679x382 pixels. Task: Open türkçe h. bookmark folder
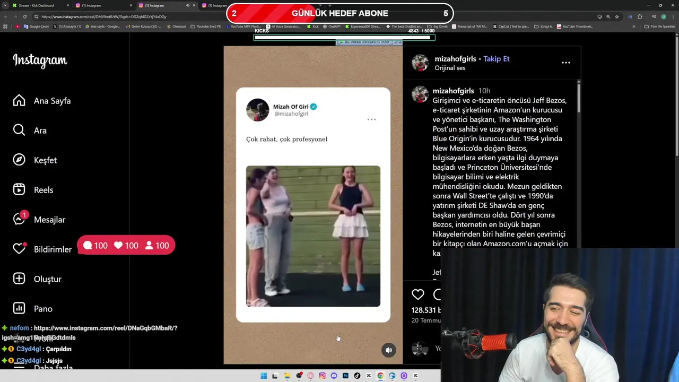point(544,27)
